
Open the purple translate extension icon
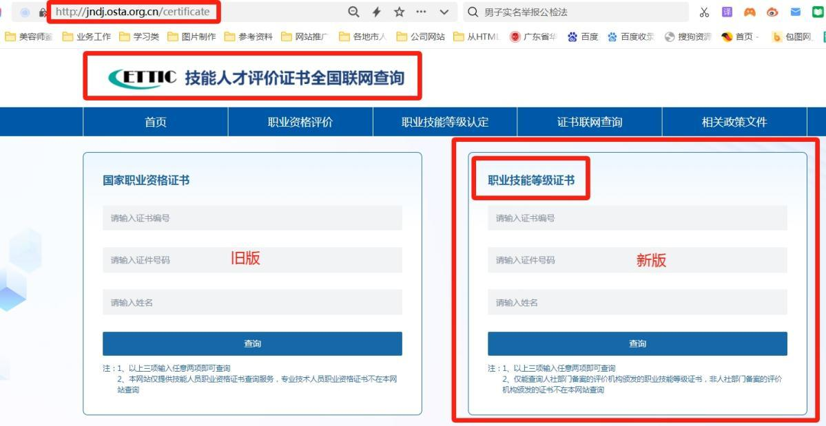coord(727,12)
